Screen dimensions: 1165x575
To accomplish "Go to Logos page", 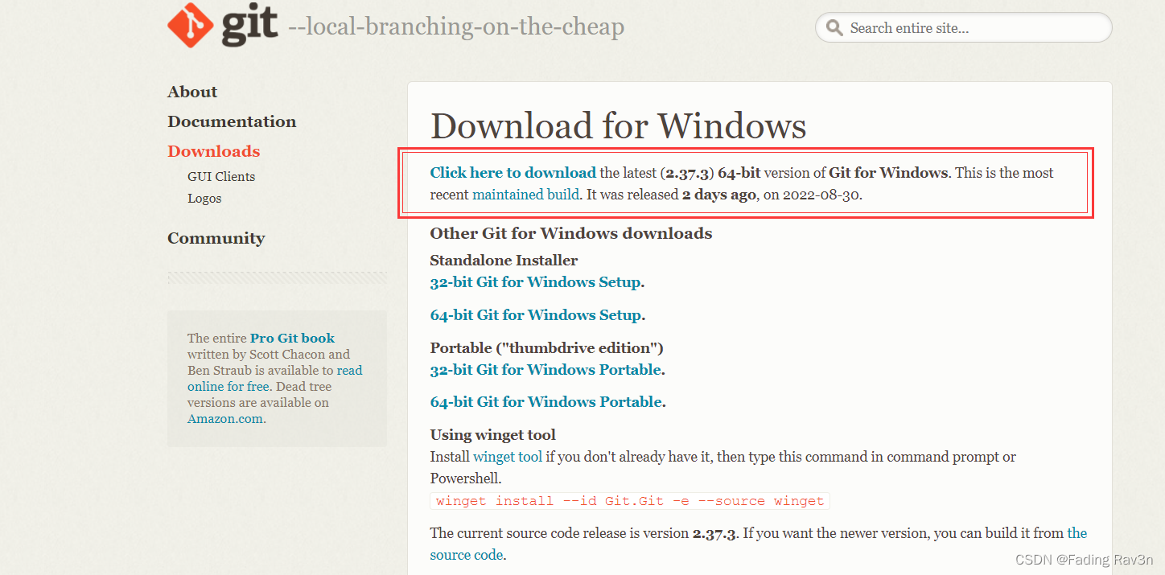I will tap(204, 199).
